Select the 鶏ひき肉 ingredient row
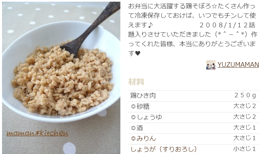The height and width of the screenshot is (154, 259). (193, 96)
